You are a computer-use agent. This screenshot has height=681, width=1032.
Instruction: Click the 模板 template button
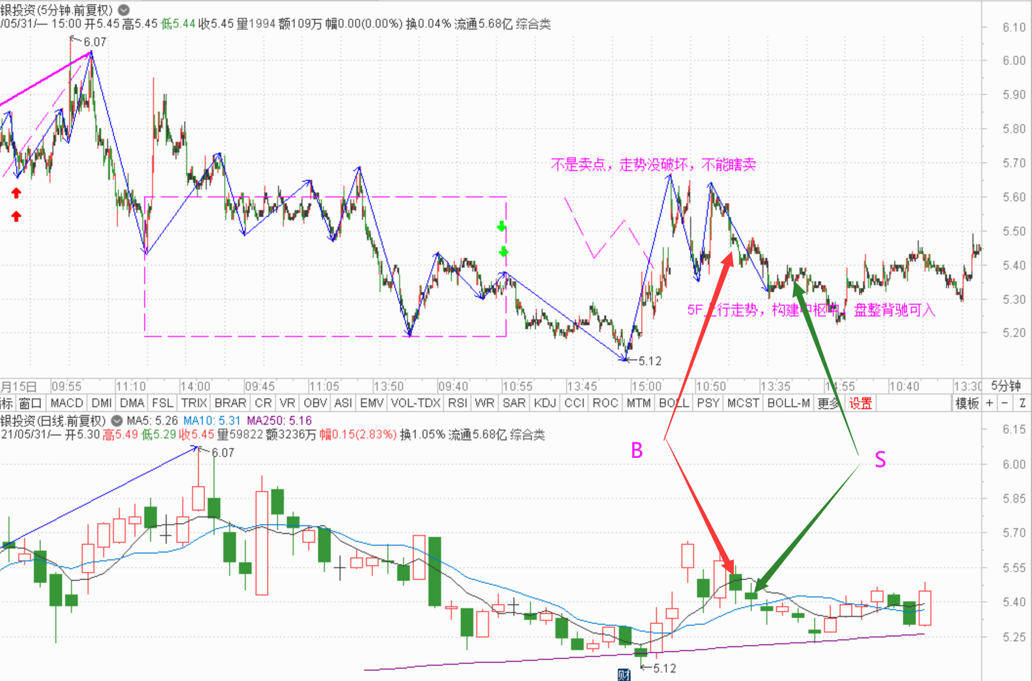pyautogui.click(x=967, y=403)
